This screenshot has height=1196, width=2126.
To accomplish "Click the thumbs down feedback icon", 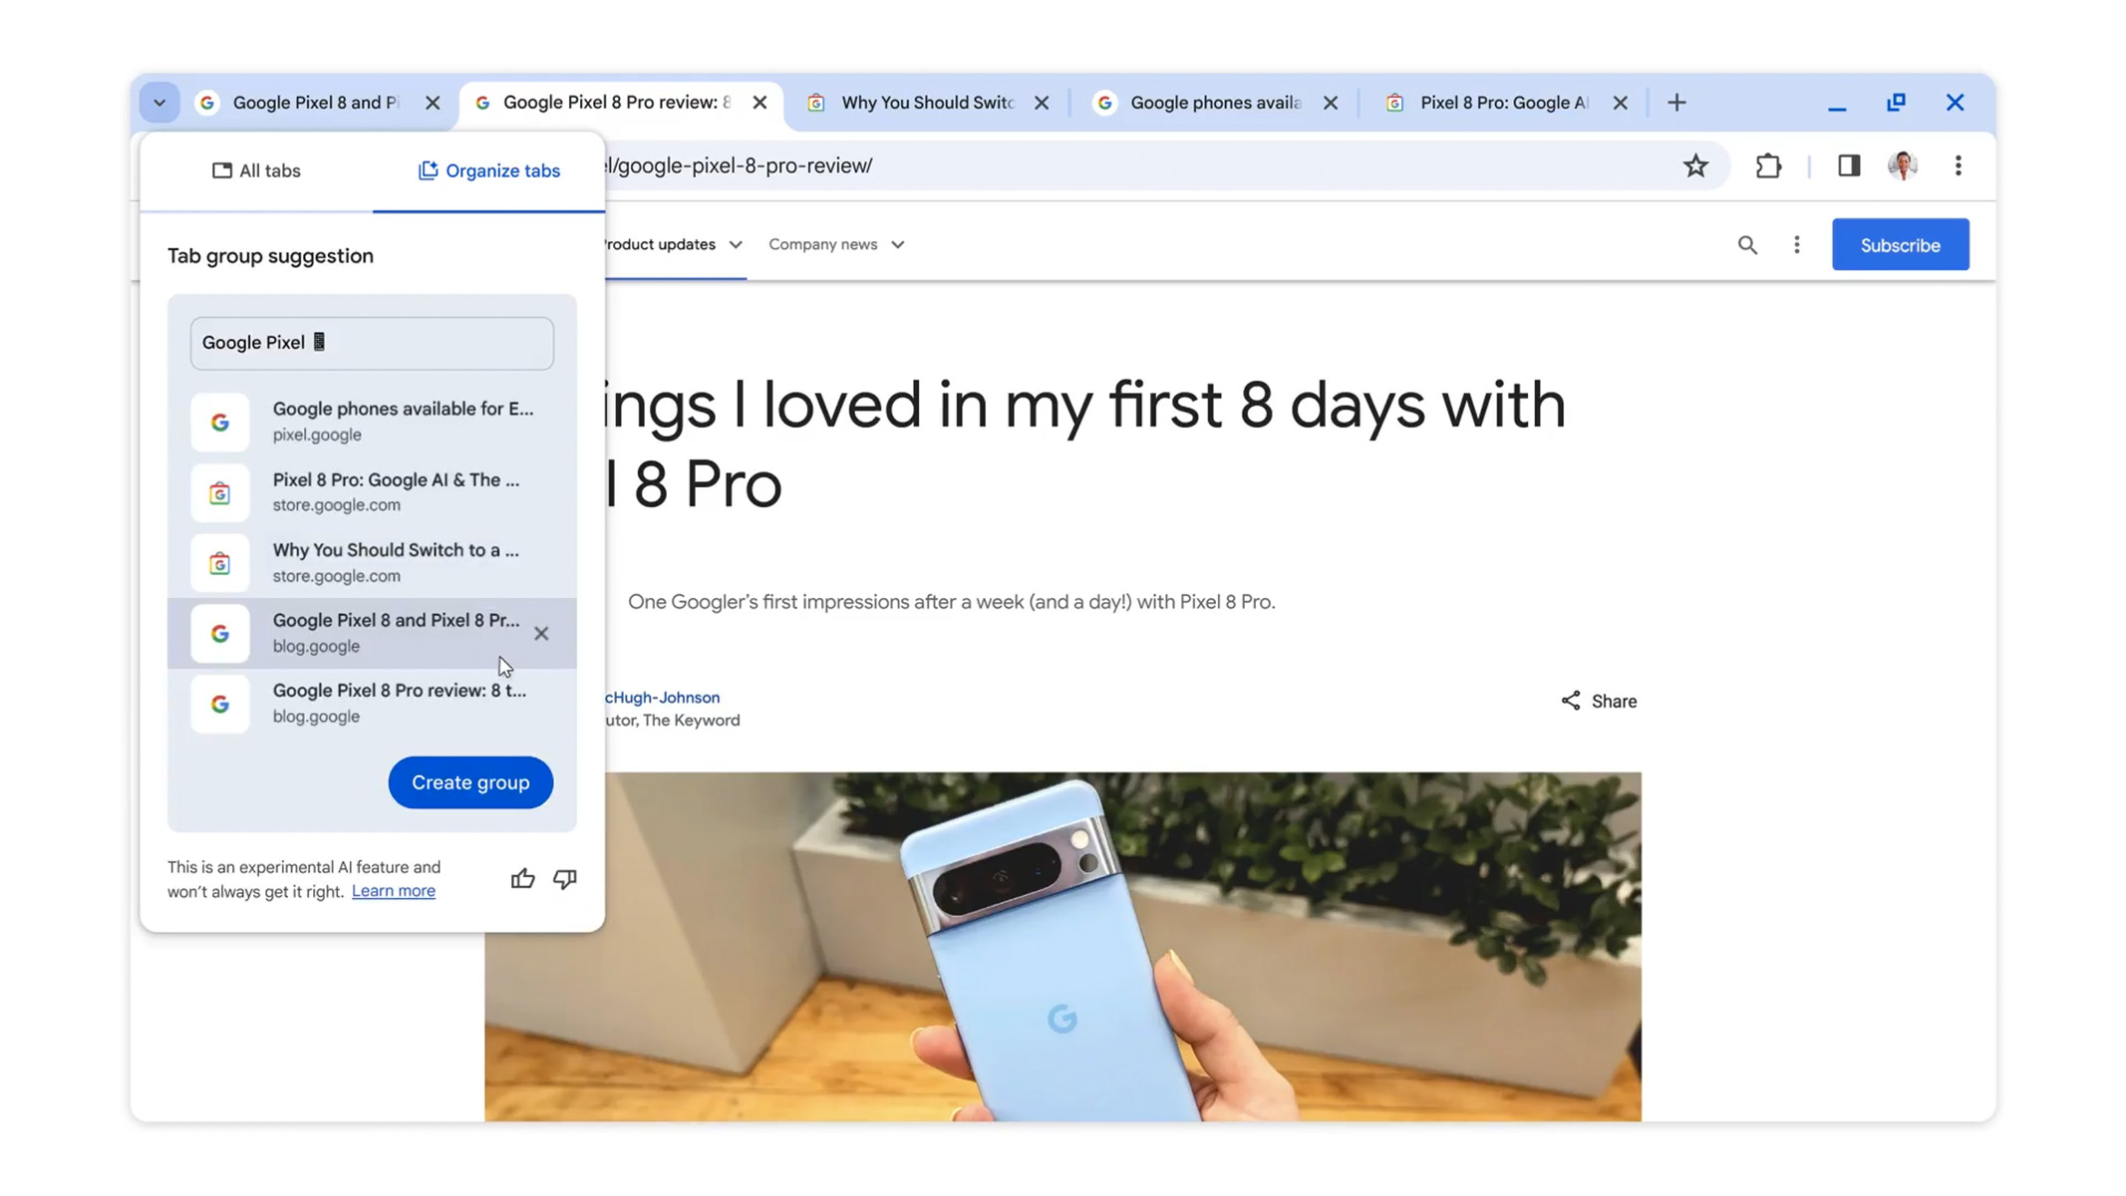I will tap(563, 879).
